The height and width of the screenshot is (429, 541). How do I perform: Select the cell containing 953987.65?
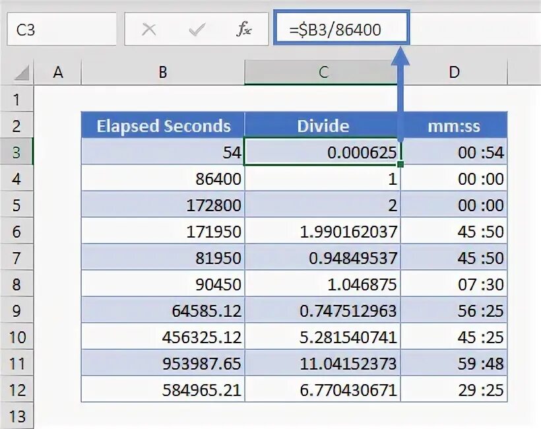point(163,363)
